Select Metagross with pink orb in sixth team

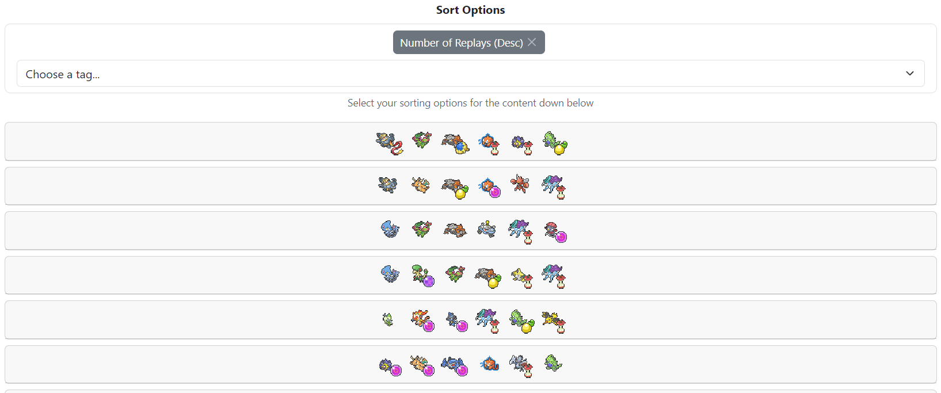[455, 366]
